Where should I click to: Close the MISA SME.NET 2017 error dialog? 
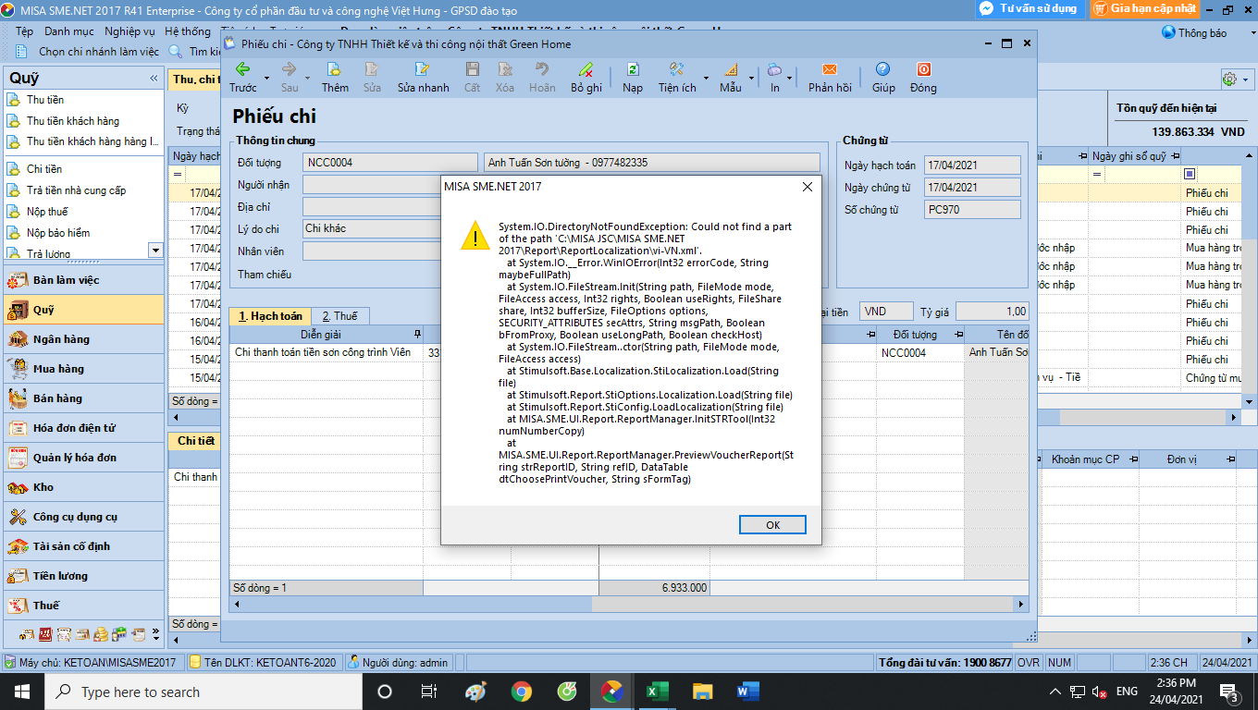[x=807, y=186]
